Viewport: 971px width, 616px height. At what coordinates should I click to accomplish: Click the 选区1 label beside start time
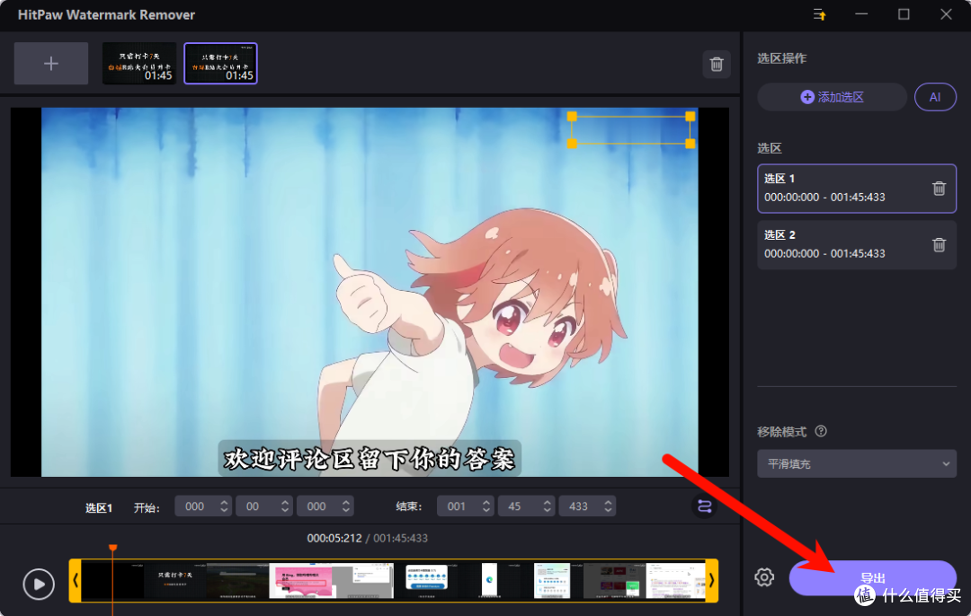[99, 507]
